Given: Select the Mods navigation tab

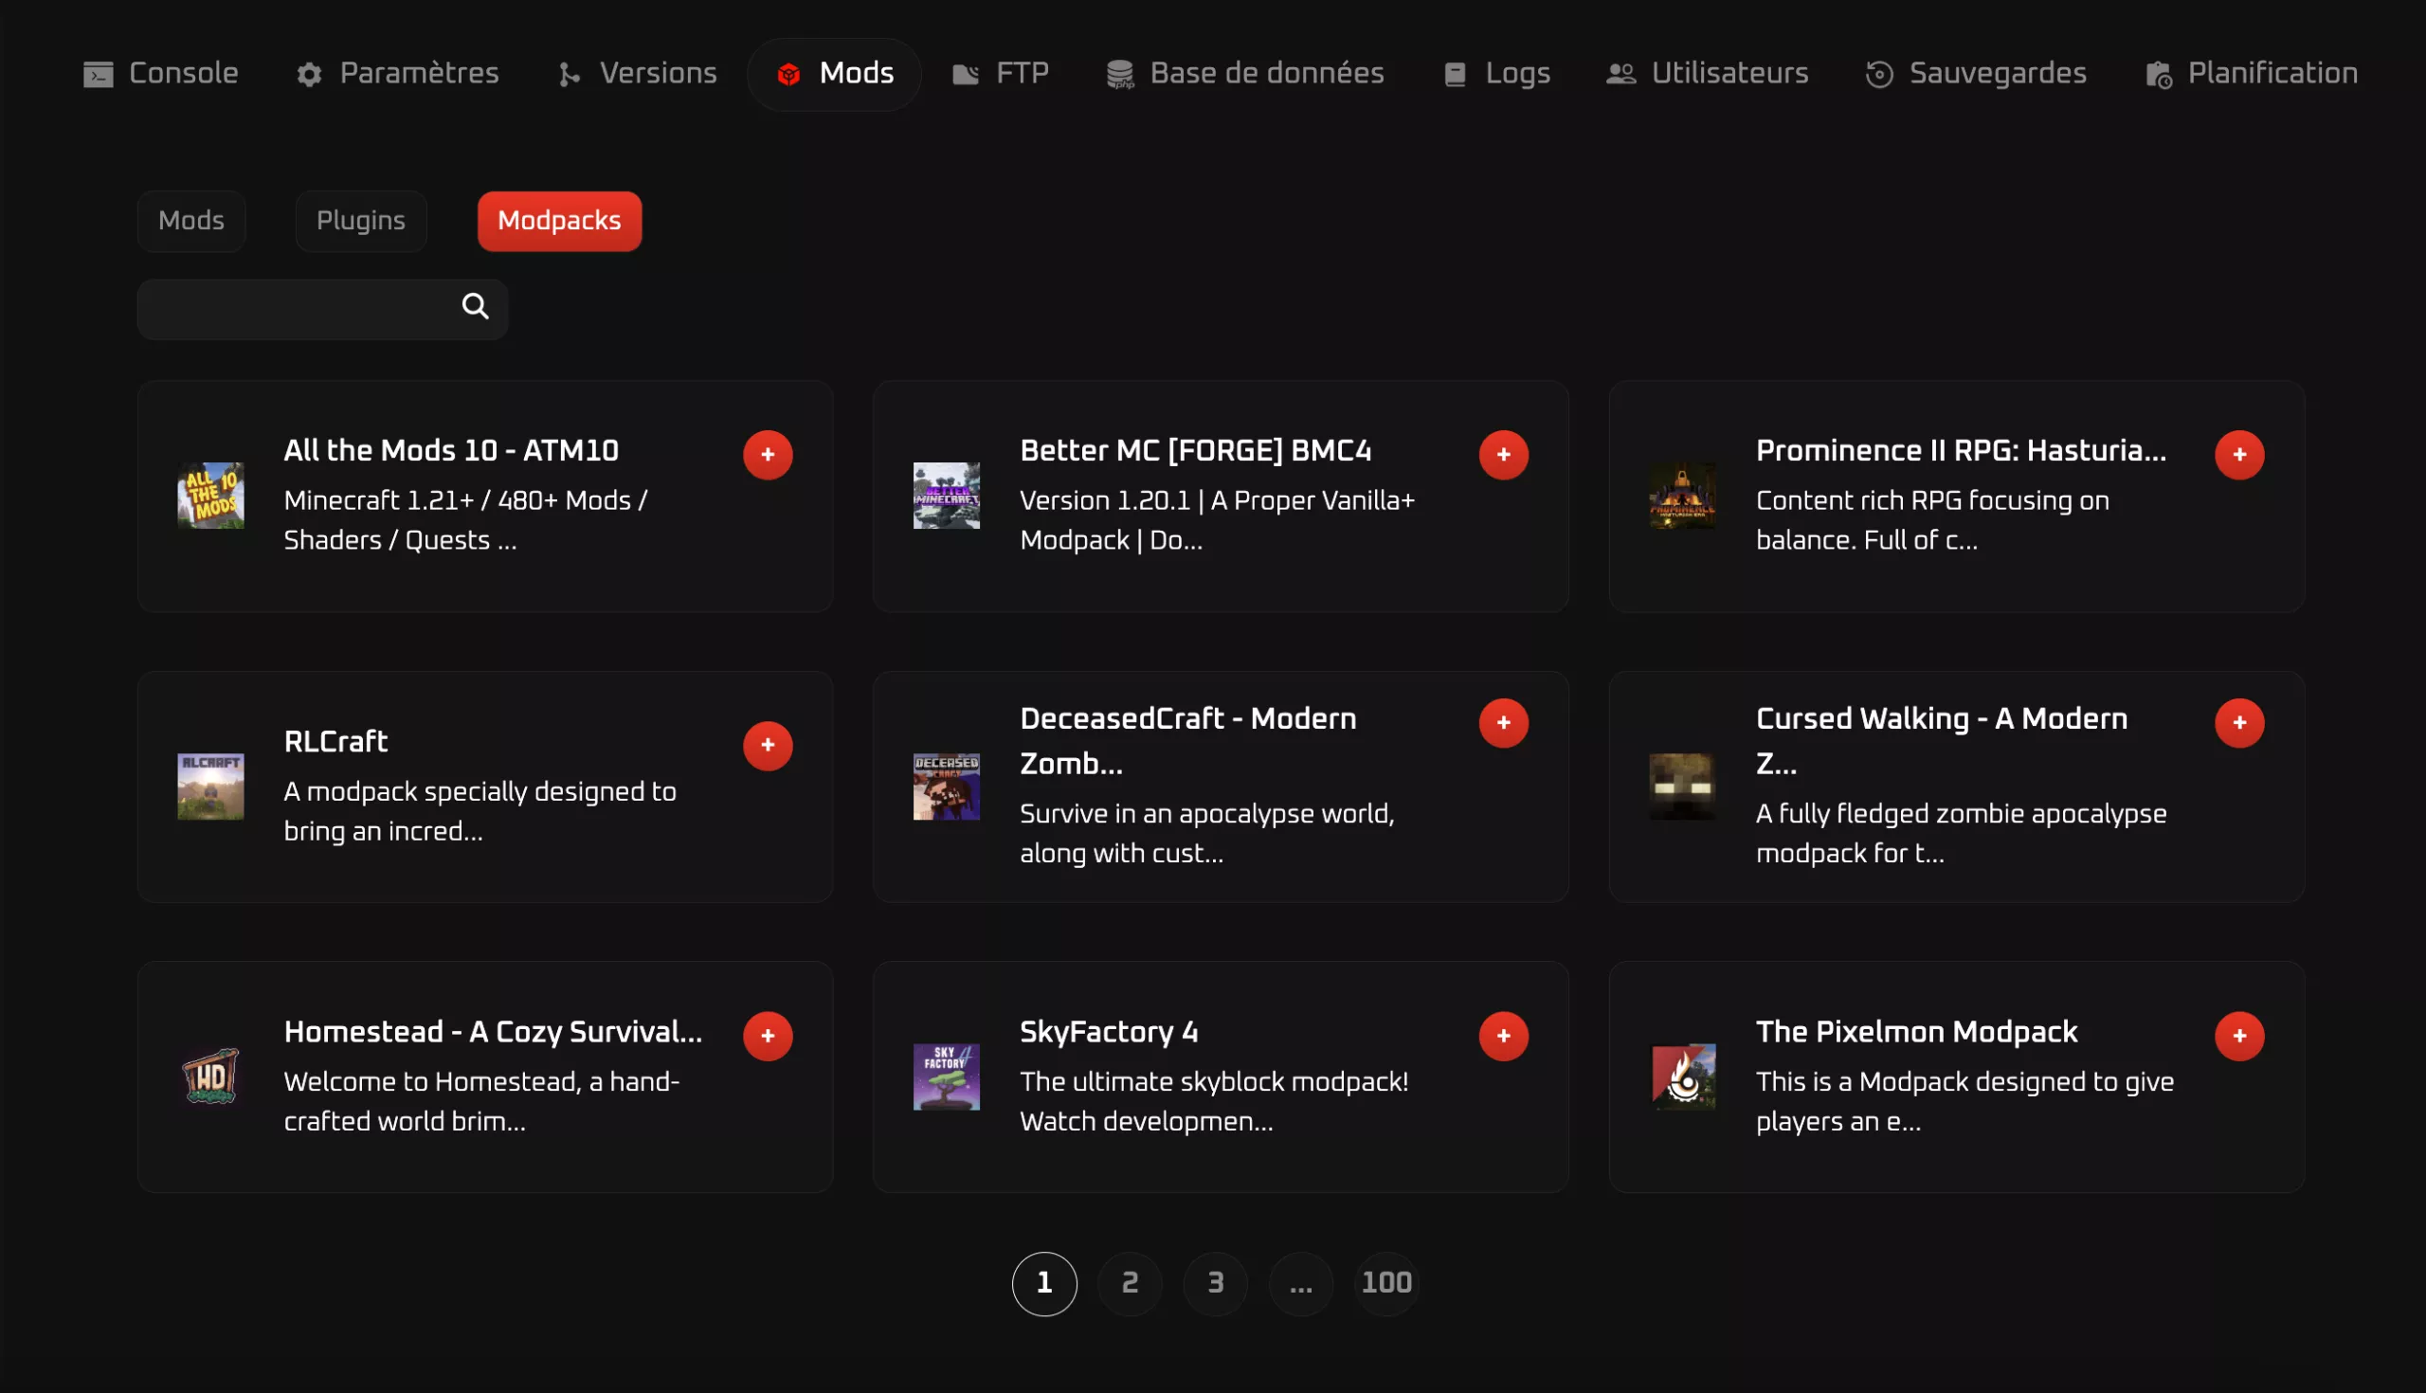Looking at the screenshot, I should click(x=834, y=74).
